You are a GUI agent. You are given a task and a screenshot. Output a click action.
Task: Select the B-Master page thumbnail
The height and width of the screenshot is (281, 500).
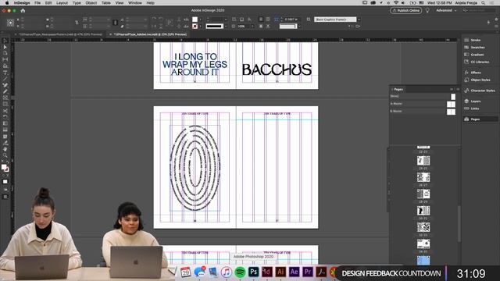tap(451, 112)
